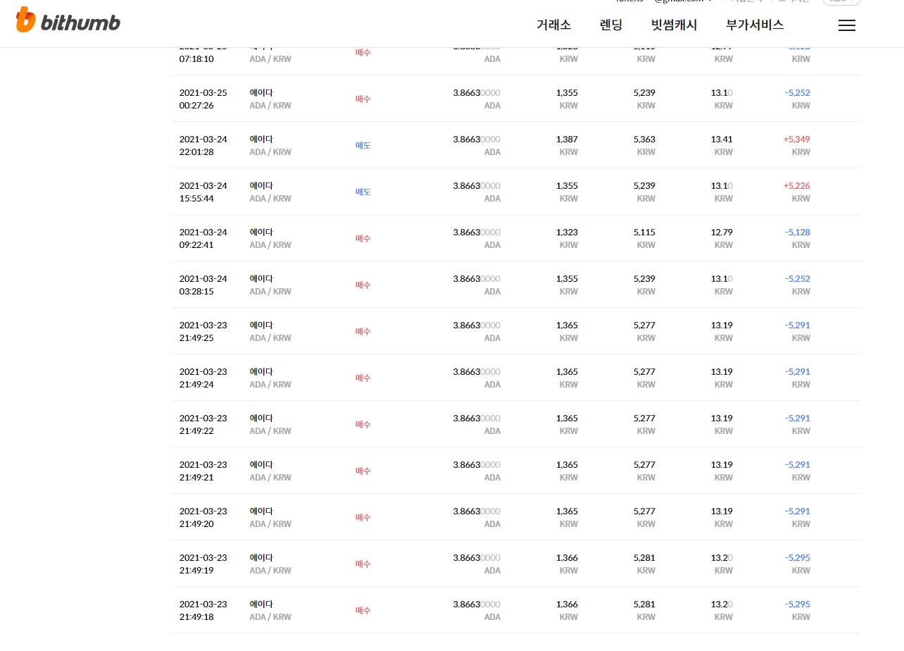Click 매수 label in the 00:27:26 row
Viewport: 904px width, 651px height.
coord(363,99)
